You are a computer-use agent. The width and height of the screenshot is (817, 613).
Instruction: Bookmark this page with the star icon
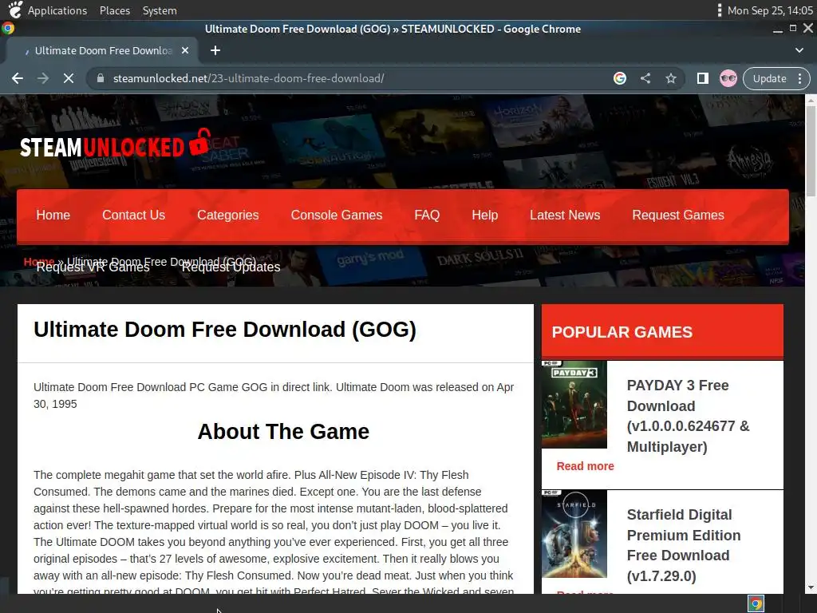point(670,78)
